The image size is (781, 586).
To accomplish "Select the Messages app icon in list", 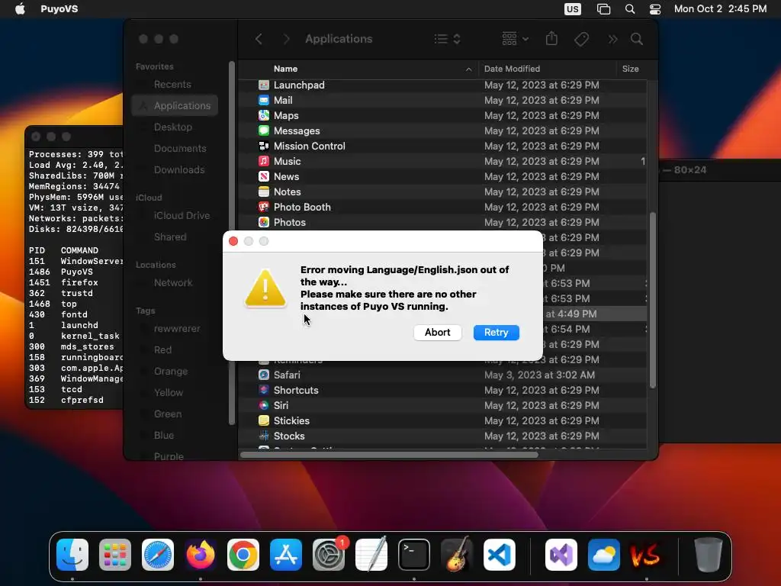I will [264, 130].
